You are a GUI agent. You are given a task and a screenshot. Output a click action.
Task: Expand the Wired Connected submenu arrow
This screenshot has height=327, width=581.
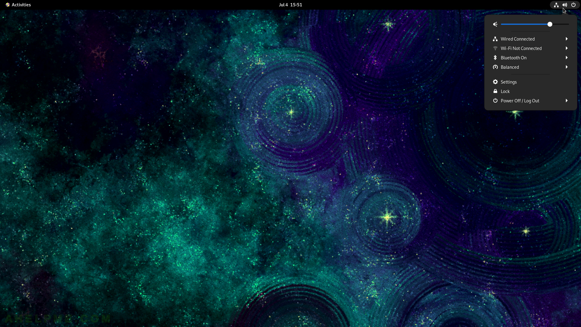[x=567, y=39]
